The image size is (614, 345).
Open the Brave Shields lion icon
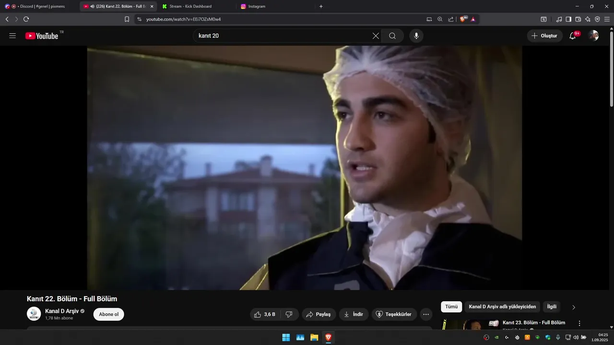tap(463, 19)
